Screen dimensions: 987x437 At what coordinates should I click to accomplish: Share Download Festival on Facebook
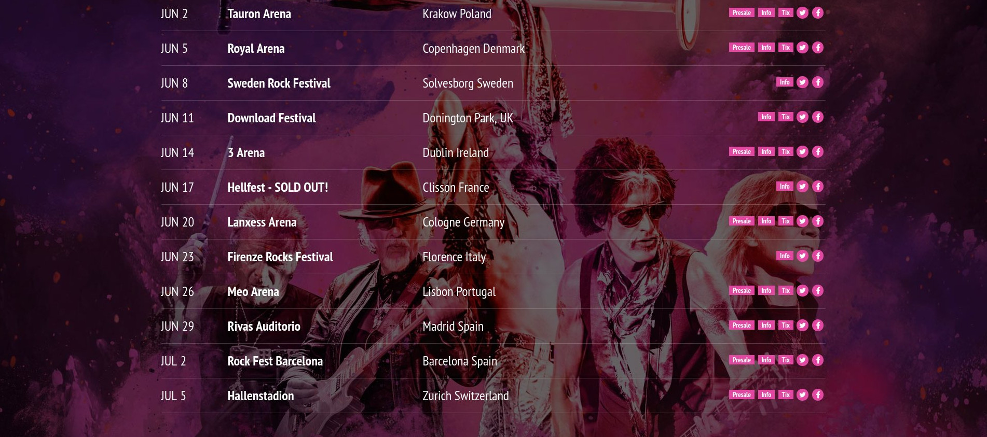818,117
